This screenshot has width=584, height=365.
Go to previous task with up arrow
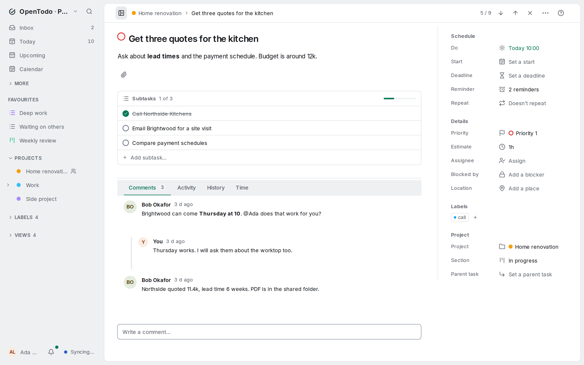(x=515, y=13)
